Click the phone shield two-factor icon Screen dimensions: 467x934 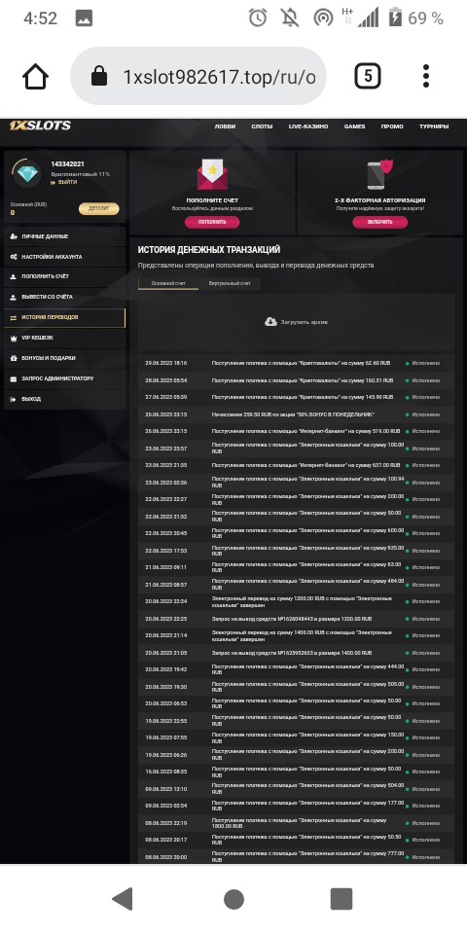[380, 174]
